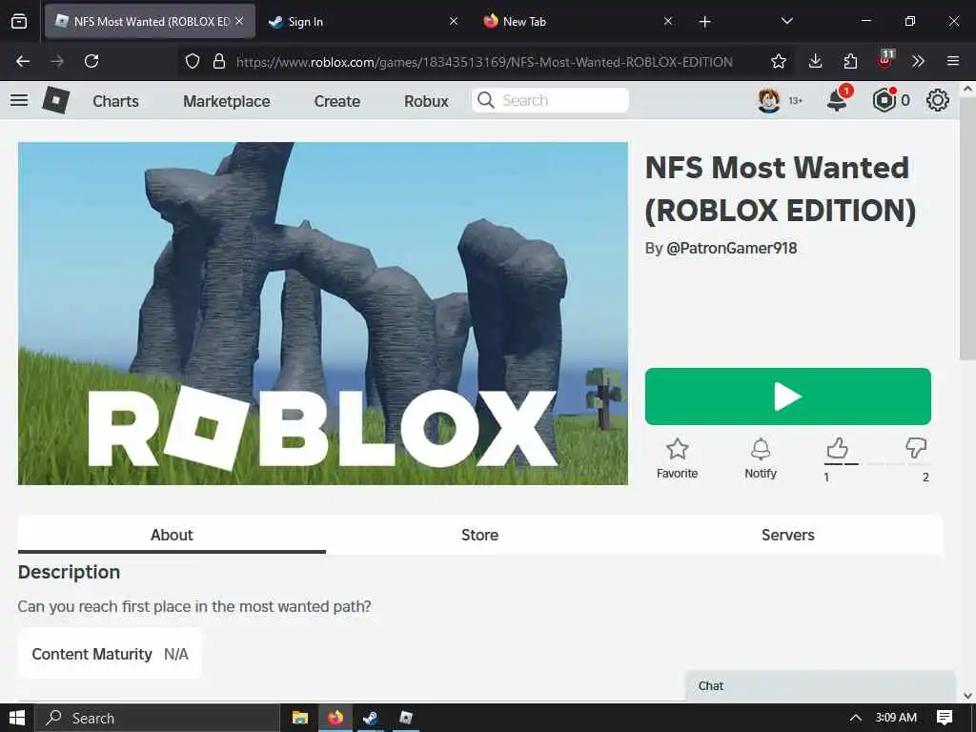
Task: Go back with browser back arrow
Action: 23,61
